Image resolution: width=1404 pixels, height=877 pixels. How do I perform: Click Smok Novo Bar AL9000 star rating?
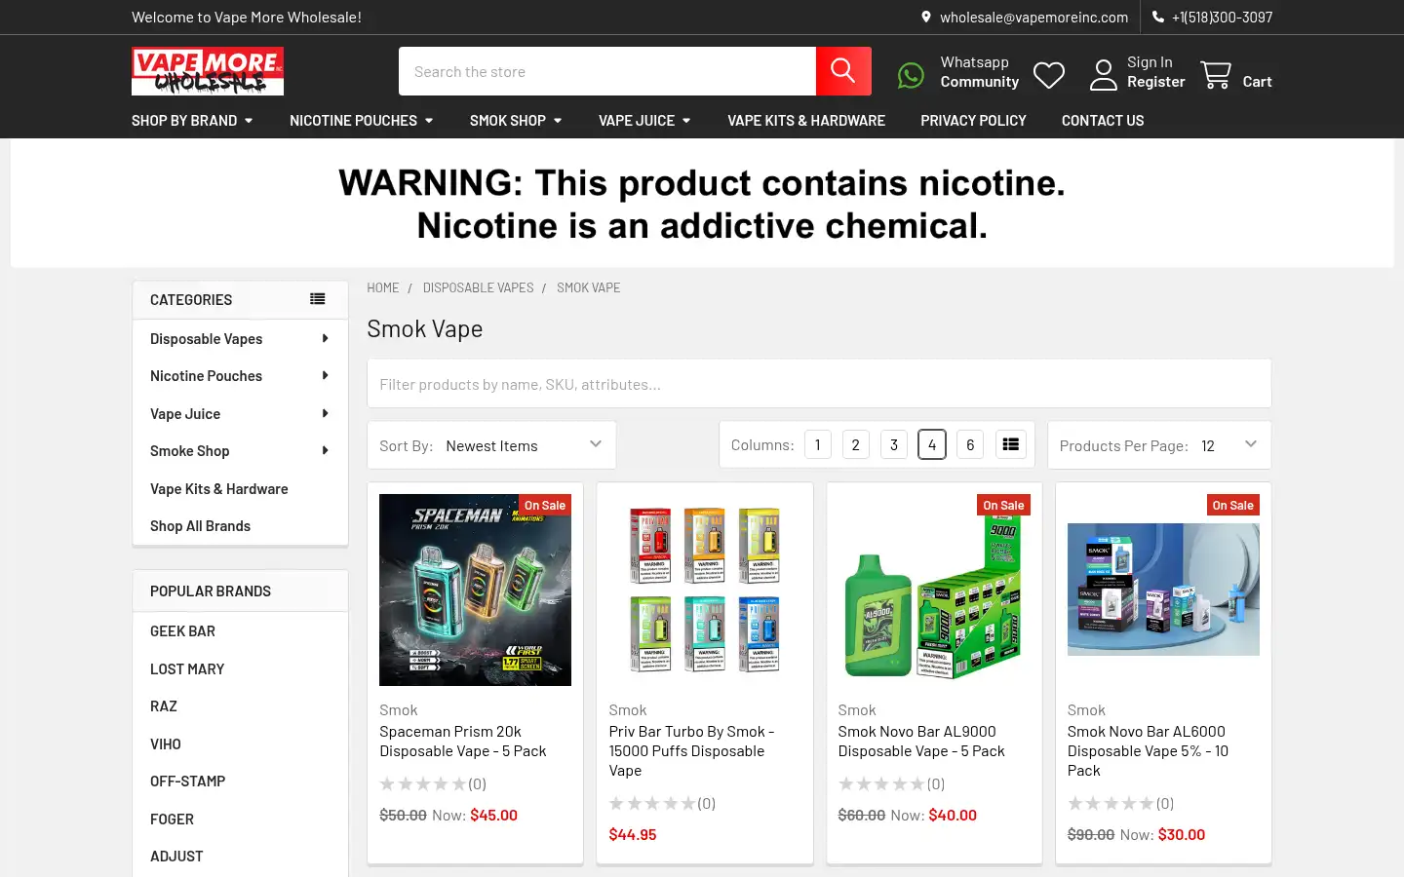(x=881, y=783)
